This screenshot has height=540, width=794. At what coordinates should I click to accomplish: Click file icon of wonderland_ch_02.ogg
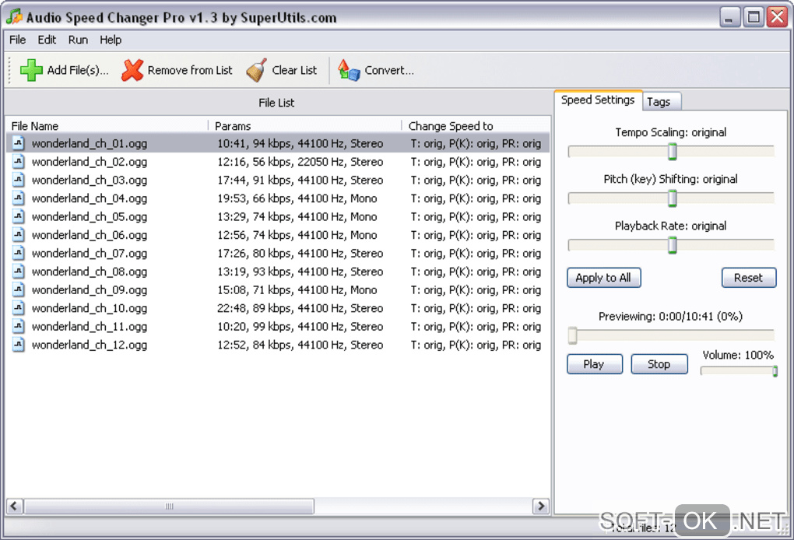click(18, 161)
